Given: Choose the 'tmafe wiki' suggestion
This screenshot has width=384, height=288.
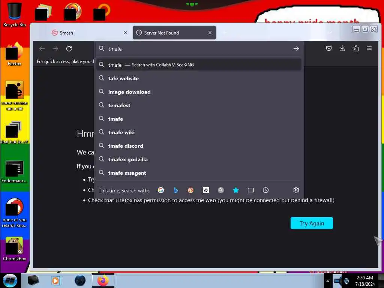Looking at the screenshot, I should (x=199, y=132).
